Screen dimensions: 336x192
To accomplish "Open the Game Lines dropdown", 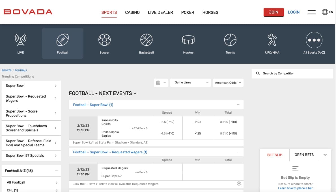I will click(191, 83).
